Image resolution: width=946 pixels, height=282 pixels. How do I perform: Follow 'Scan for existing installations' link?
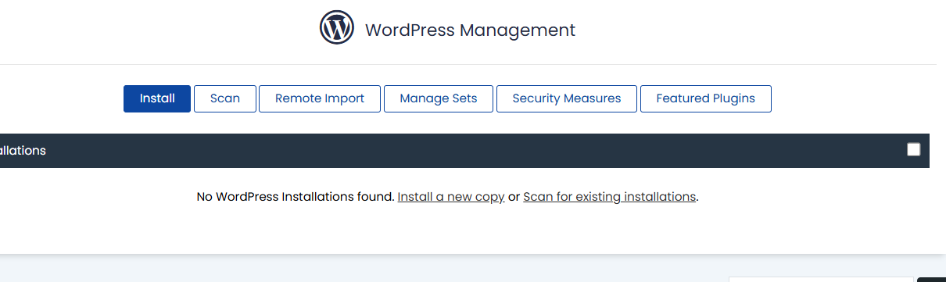[x=610, y=197]
